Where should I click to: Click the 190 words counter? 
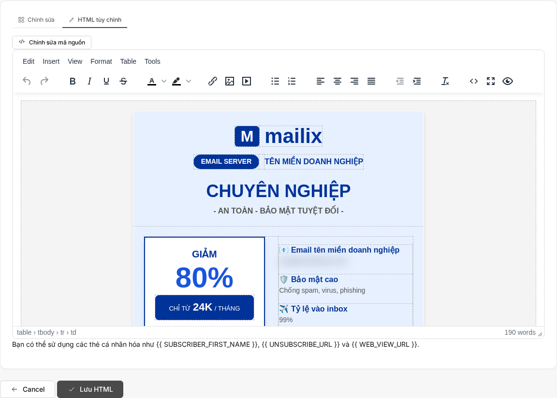pos(520,332)
